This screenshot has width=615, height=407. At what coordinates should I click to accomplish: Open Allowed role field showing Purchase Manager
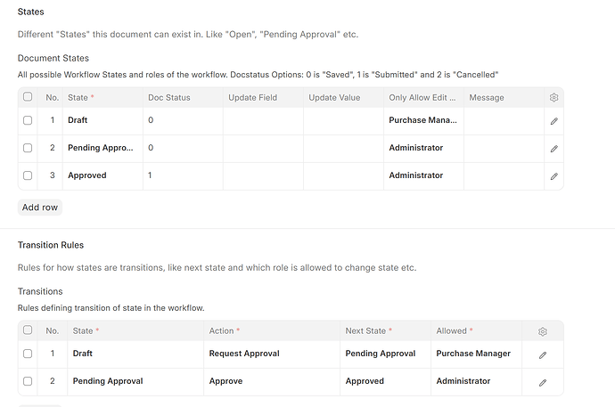[474, 354]
